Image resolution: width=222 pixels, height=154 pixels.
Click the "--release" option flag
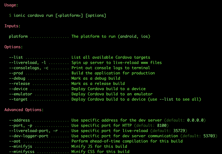pos(20,83)
